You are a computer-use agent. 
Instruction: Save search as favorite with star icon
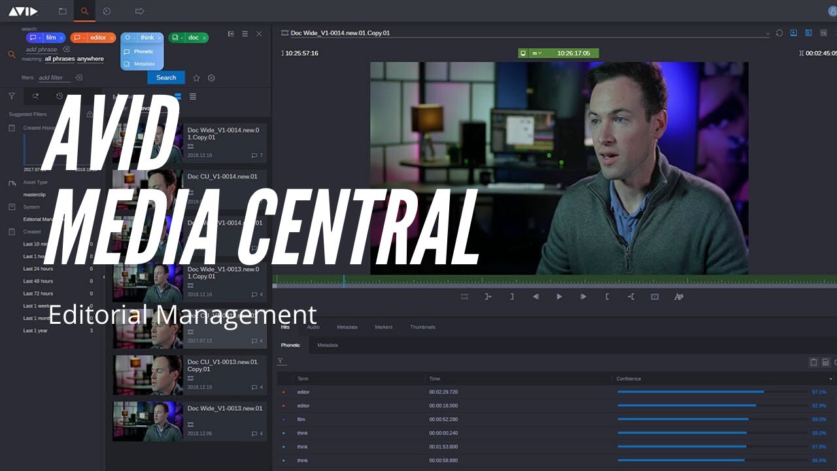(196, 78)
